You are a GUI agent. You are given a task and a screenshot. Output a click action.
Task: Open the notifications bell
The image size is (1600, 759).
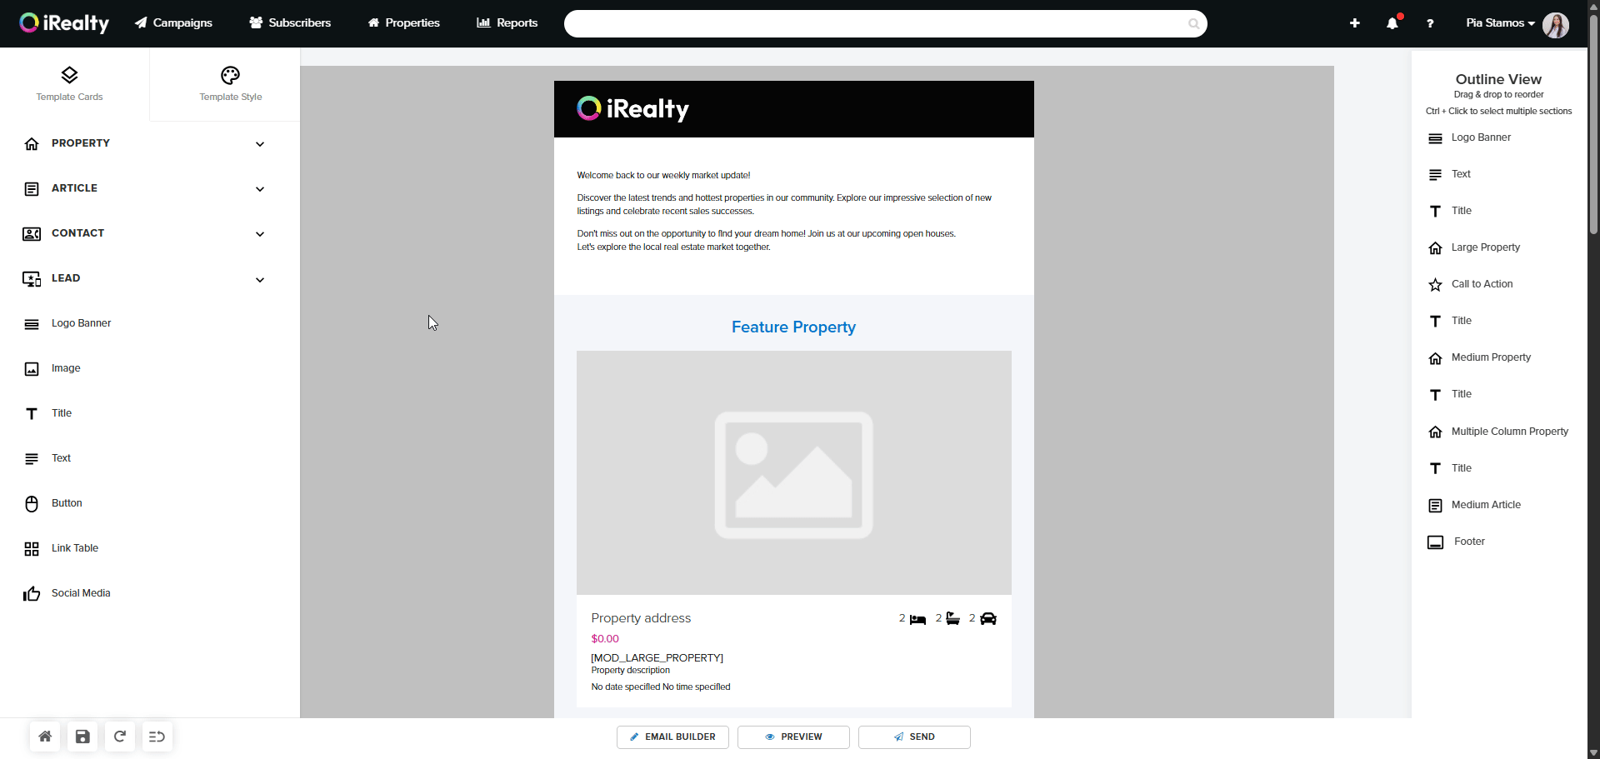coord(1392,23)
